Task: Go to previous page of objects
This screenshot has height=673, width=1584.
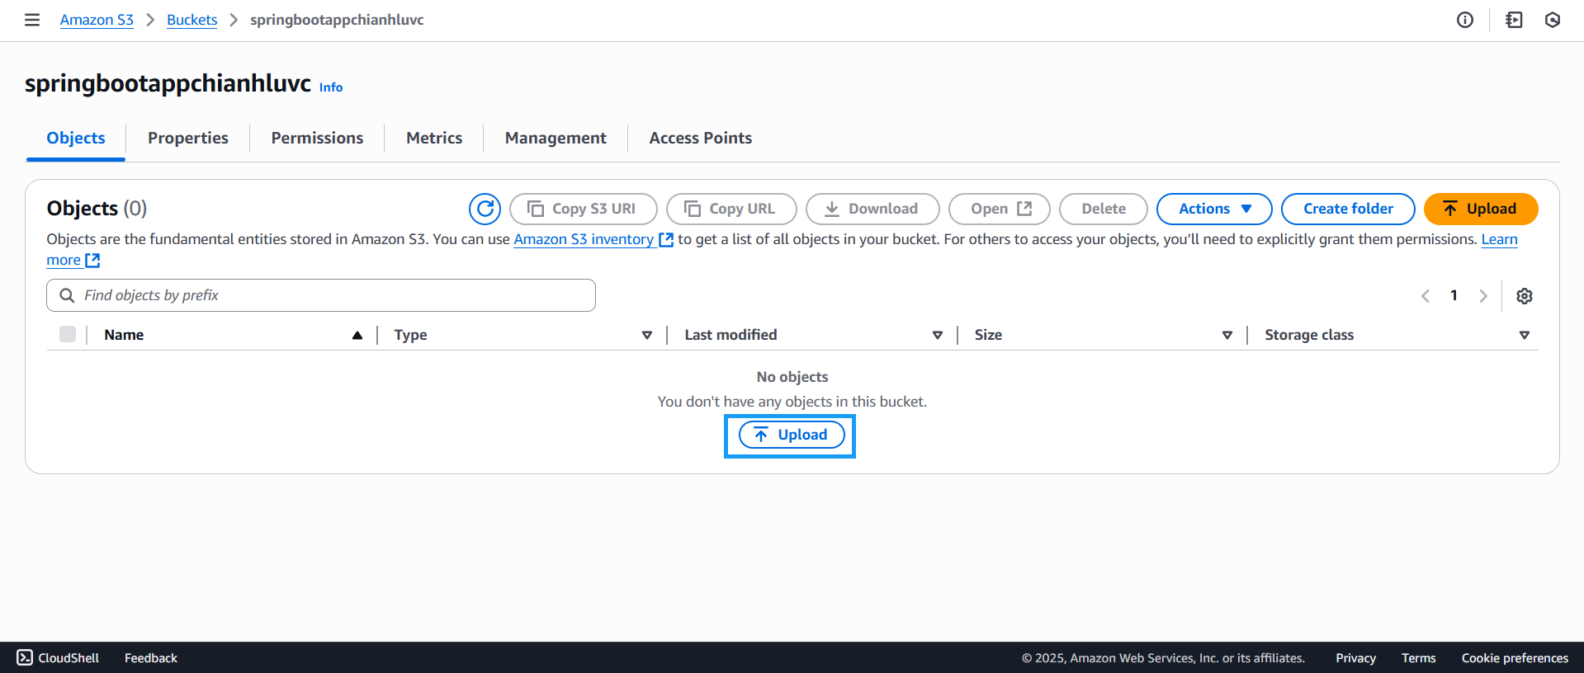Action: tap(1426, 296)
